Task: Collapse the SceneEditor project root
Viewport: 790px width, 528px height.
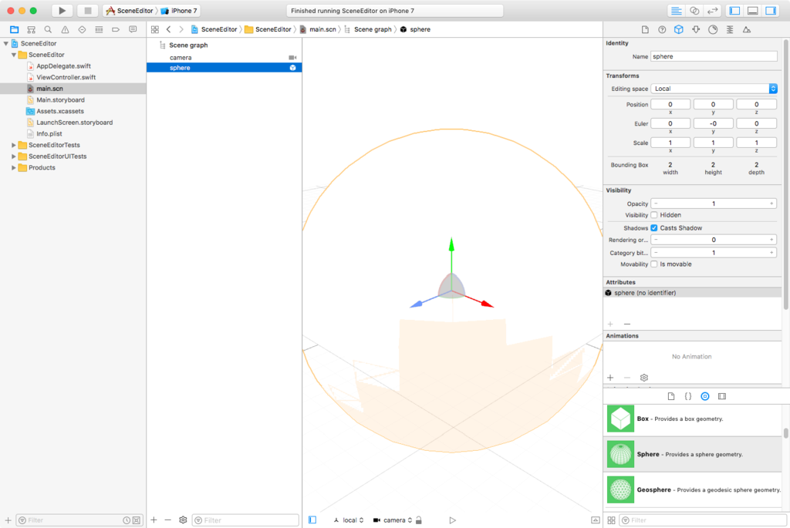Action: [x=6, y=44]
